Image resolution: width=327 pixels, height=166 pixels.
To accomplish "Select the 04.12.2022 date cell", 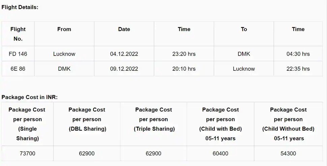I will point(124,54).
